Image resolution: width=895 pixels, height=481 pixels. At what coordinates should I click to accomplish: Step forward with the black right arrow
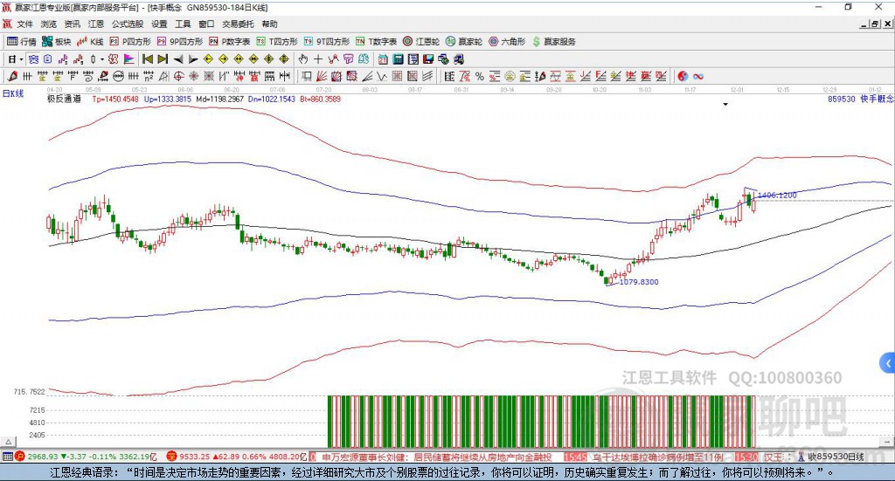(193, 59)
